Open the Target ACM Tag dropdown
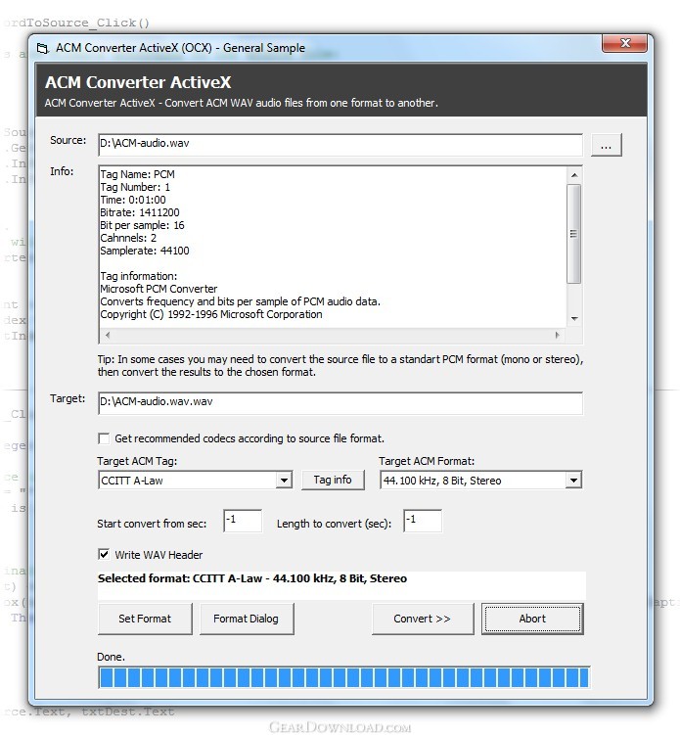Screen dimensions: 680x735 [x=284, y=480]
